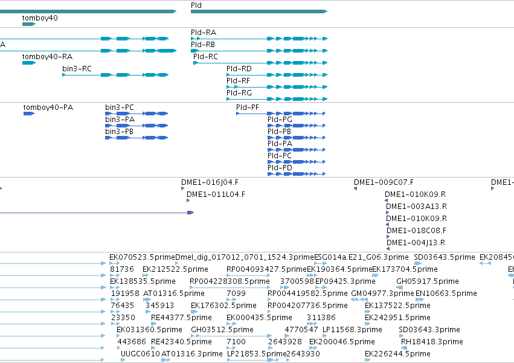Select EST RH18418.3prime
The image size is (514, 363).
tap(404, 349)
